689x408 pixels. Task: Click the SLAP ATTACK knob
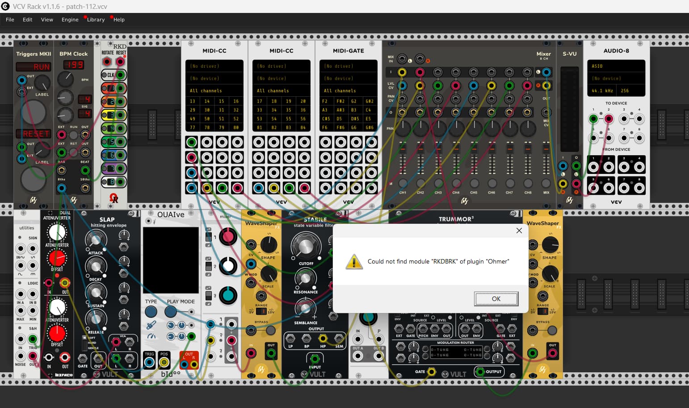(x=96, y=241)
